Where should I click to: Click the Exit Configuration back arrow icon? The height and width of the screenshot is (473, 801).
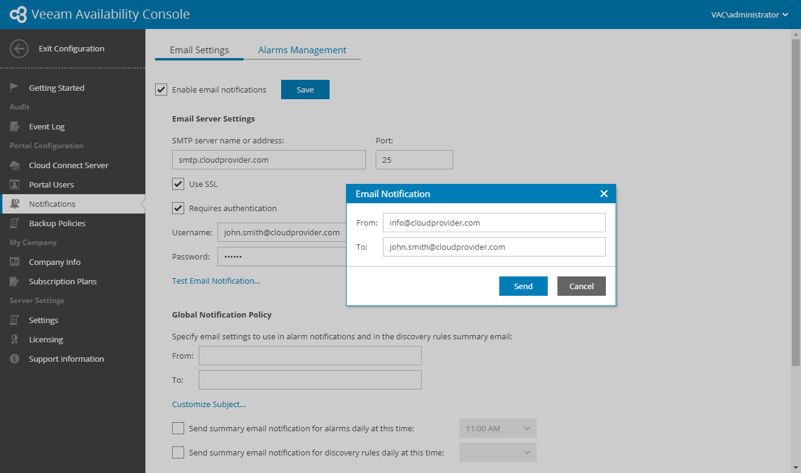click(x=19, y=49)
